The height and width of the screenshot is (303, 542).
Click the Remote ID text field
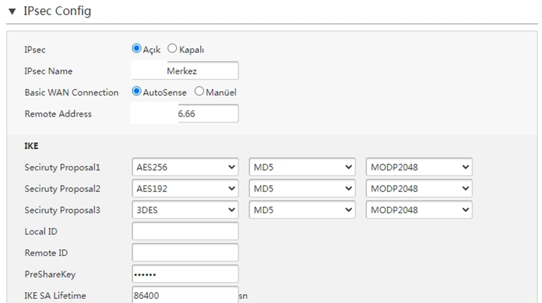pyautogui.click(x=185, y=252)
